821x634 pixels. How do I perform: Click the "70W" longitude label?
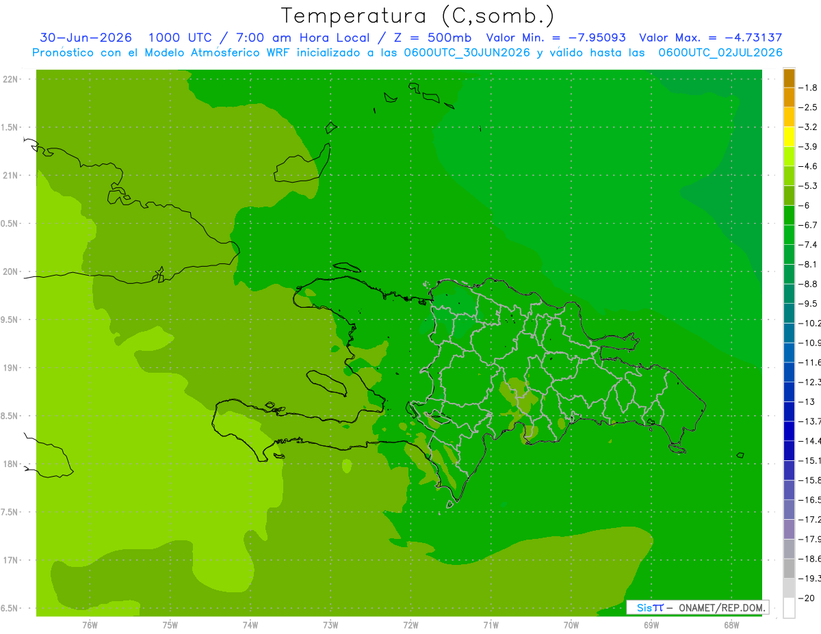point(571,624)
